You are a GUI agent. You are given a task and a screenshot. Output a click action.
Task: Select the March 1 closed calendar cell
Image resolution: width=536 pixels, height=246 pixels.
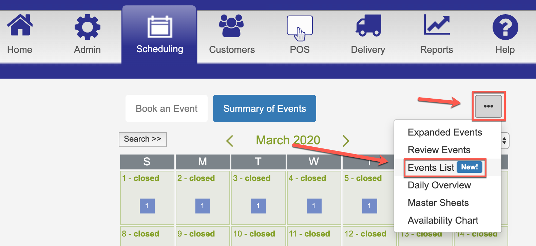point(147,198)
